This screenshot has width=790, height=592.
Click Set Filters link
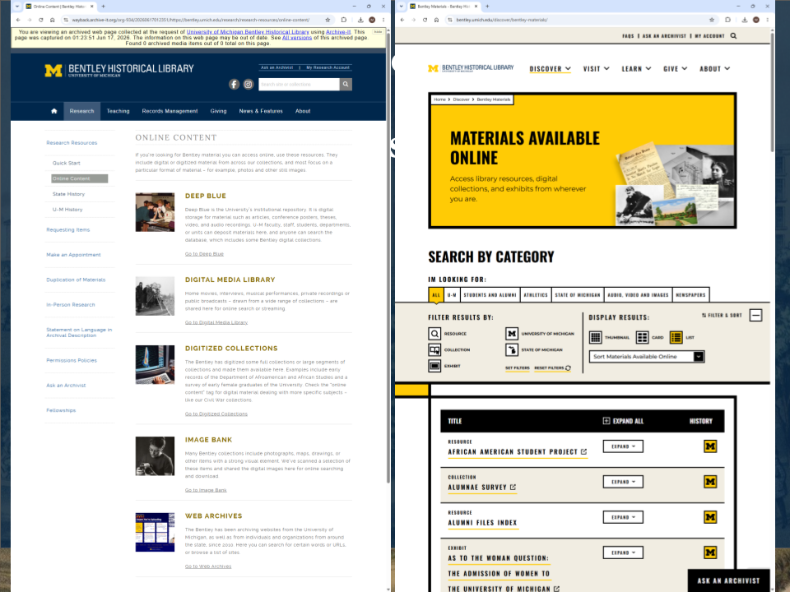pyautogui.click(x=517, y=368)
